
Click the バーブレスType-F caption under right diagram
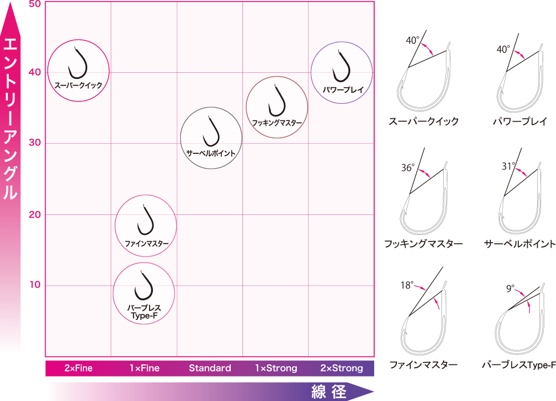tap(519, 364)
